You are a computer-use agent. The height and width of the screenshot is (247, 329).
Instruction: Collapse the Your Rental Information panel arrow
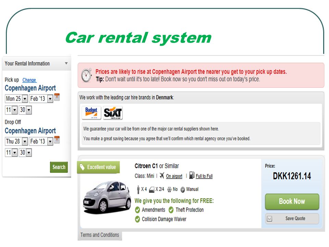tap(66, 63)
